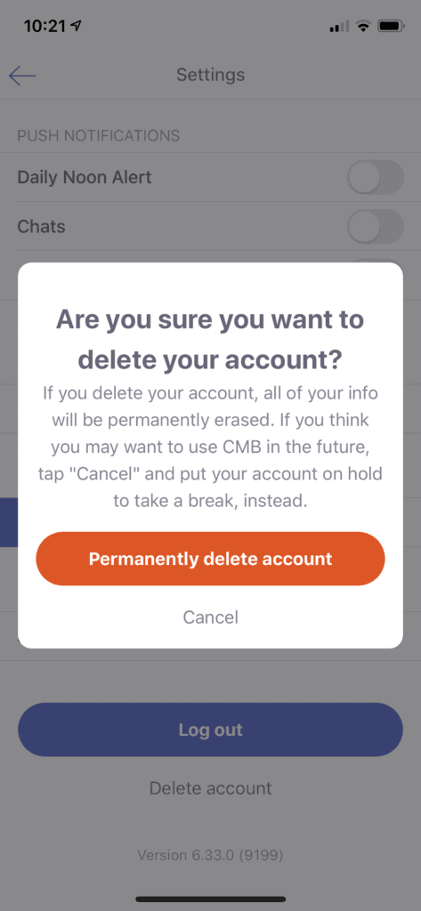Tap the 10:21 clock in status bar
The height and width of the screenshot is (911, 421).
(x=45, y=26)
